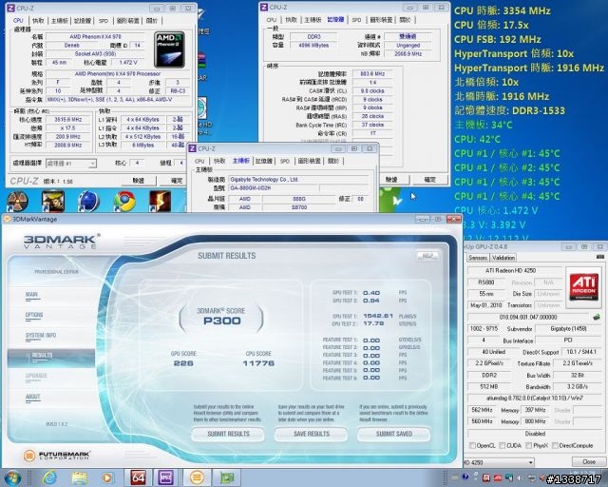Screen dimensions: 608x487
Task: Switch to 3DMark orange taskbar button
Action: (197, 477)
